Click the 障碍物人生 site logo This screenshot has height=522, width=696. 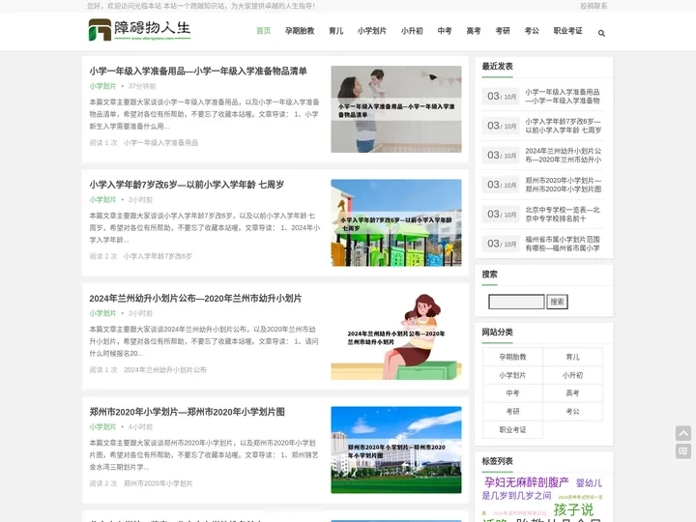tap(139, 30)
